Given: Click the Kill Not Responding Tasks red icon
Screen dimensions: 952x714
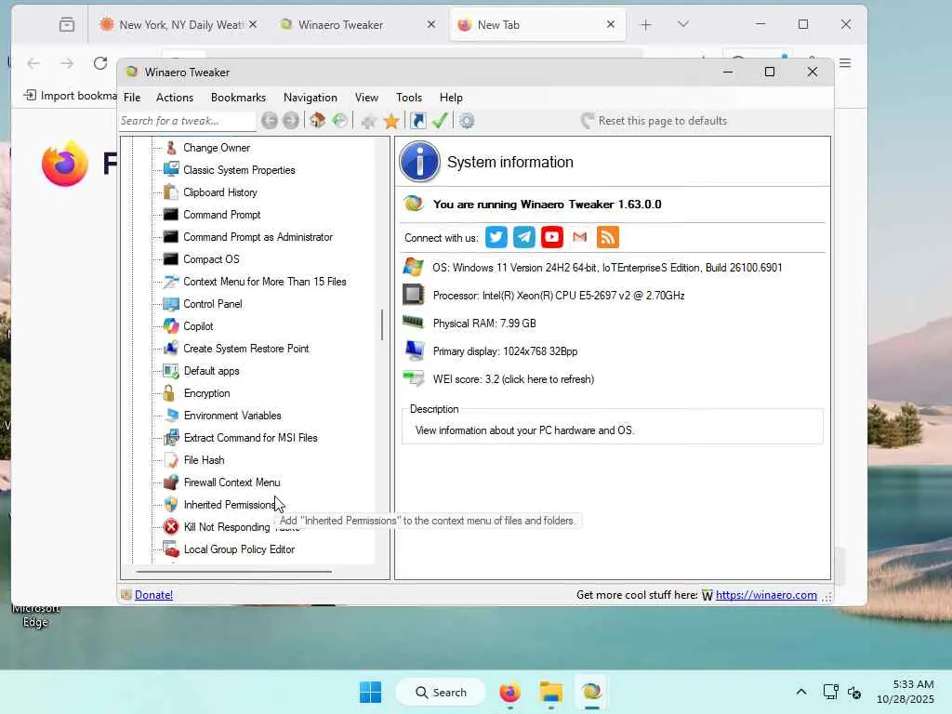Looking at the screenshot, I should [x=171, y=526].
